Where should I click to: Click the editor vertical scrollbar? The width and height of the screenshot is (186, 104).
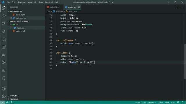click(x=185, y=62)
